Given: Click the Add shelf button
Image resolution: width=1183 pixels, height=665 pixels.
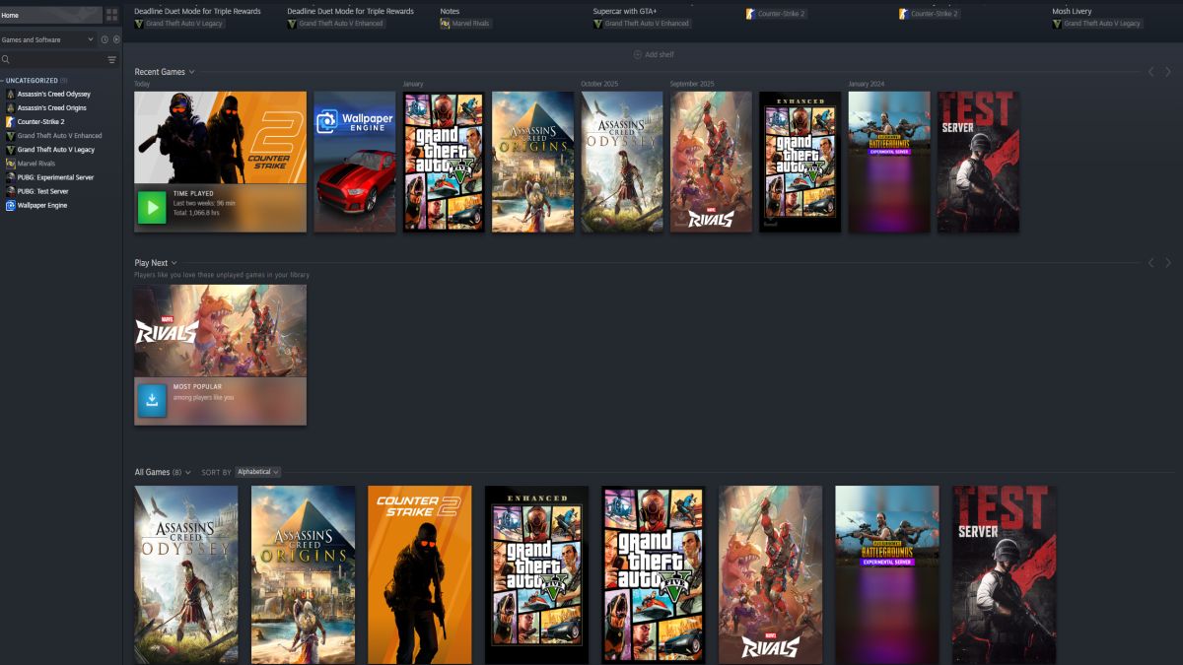Looking at the screenshot, I should pyautogui.click(x=654, y=54).
